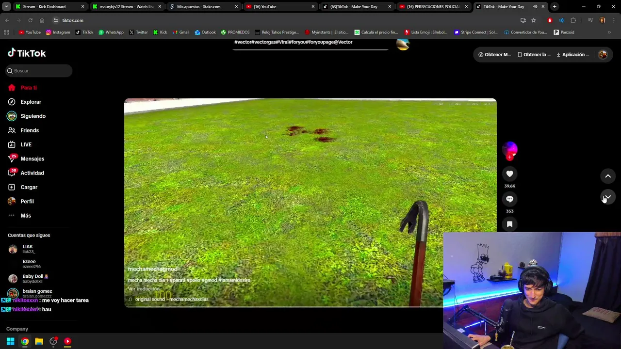Switch to (16) YouTube tab
This screenshot has width=621, height=349.
point(280,7)
